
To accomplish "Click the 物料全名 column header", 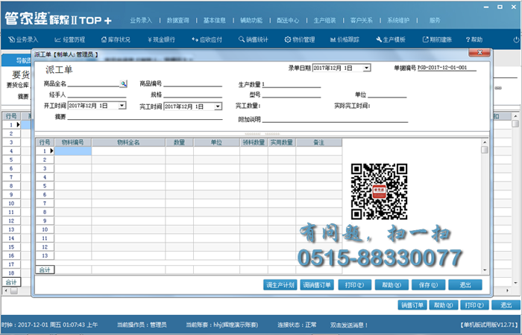I will 128,142.
